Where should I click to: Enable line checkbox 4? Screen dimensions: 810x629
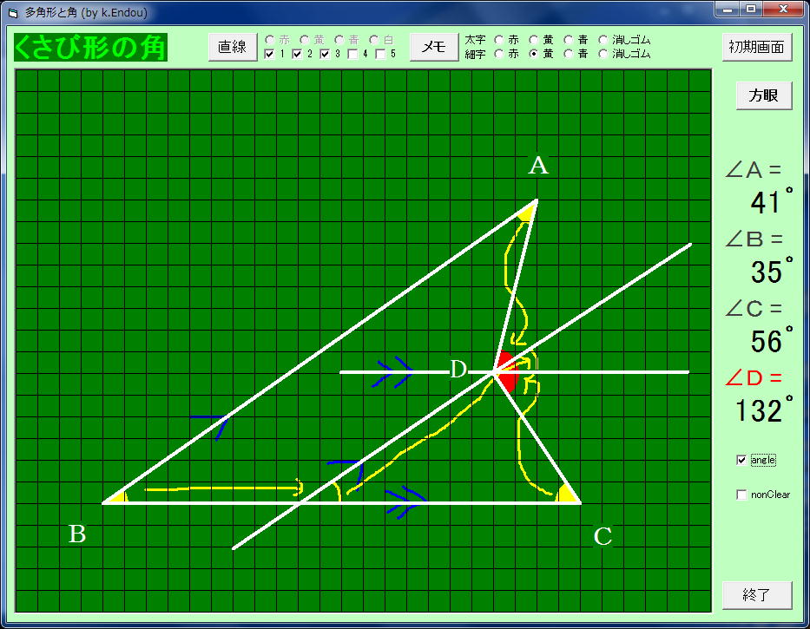(352, 54)
